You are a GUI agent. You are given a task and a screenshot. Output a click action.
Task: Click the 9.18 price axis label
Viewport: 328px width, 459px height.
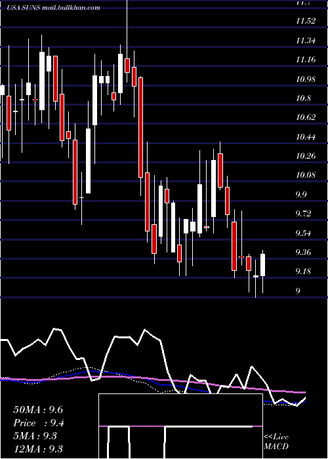click(304, 271)
